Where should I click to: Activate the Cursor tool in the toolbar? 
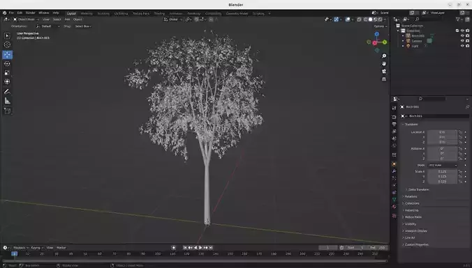[7, 45]
